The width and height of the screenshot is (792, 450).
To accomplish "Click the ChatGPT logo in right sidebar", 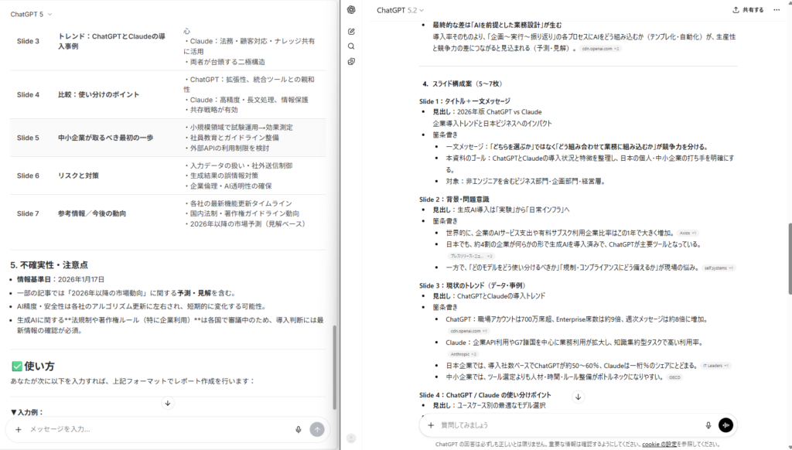I will pyautogui.click(x=352, y=10).
